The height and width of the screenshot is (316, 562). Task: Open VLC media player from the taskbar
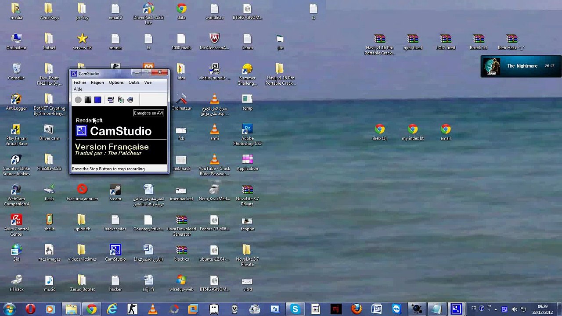pos(153,309)
